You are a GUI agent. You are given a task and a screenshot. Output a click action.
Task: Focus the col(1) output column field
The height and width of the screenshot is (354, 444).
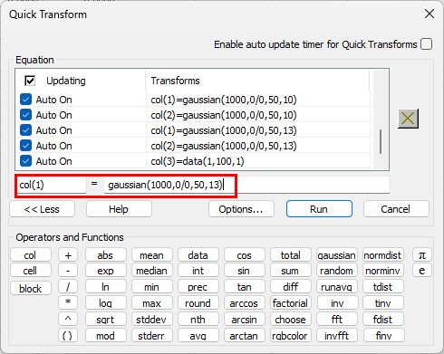click(52, 185)
